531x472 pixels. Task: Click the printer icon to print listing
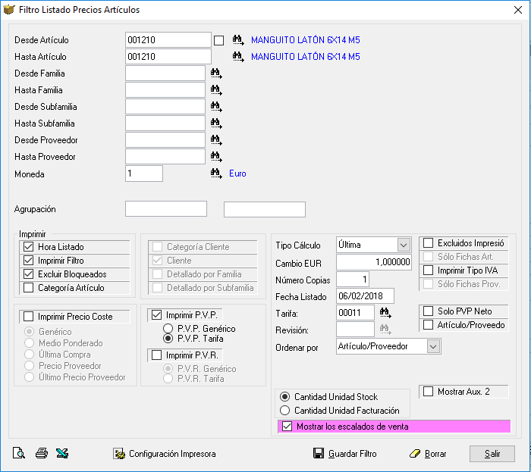[x=41, y=453]
